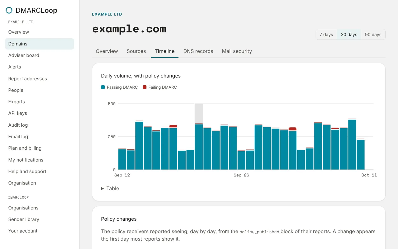The image size is (398, 249).
Task: Select the 90 days range
Action: [373, 35]
